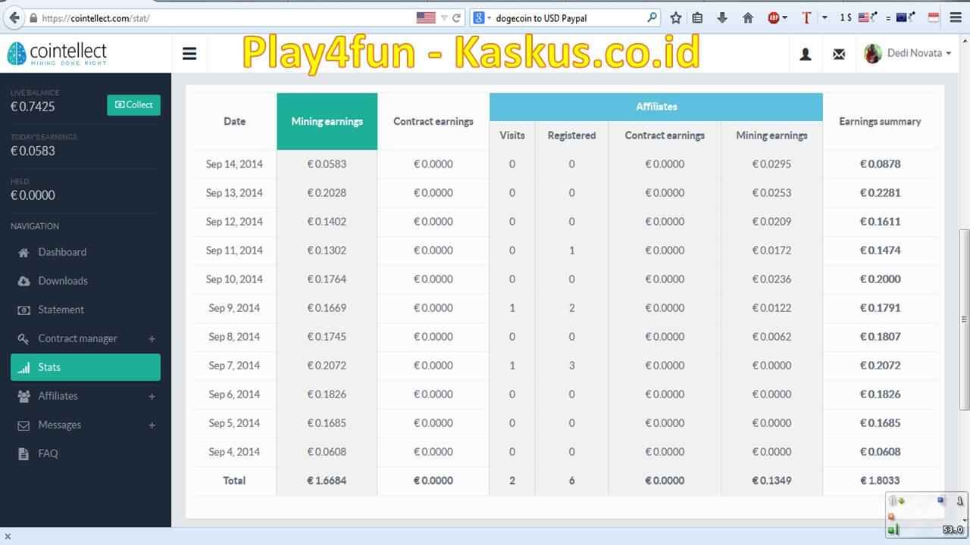
Task: Open the downloads arrow icon in toolbar
Action: (x=722, y=17)
